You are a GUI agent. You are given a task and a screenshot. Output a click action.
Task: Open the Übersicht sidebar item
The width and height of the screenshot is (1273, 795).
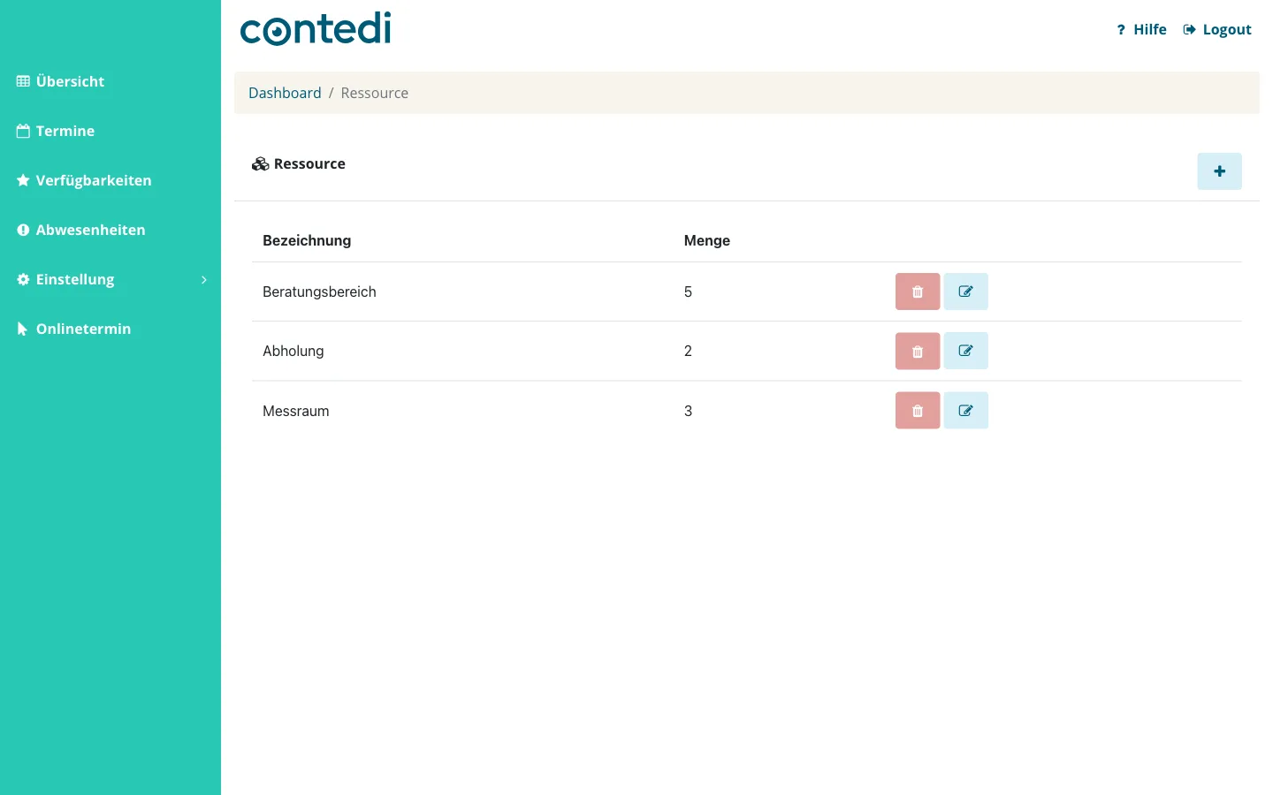[60, 81]
